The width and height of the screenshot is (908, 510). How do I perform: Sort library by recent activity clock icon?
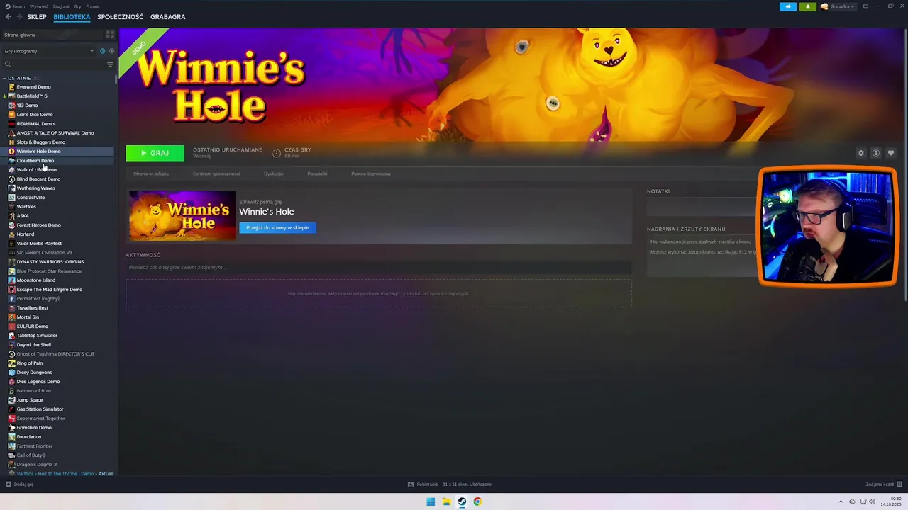[x=102, y=51]
